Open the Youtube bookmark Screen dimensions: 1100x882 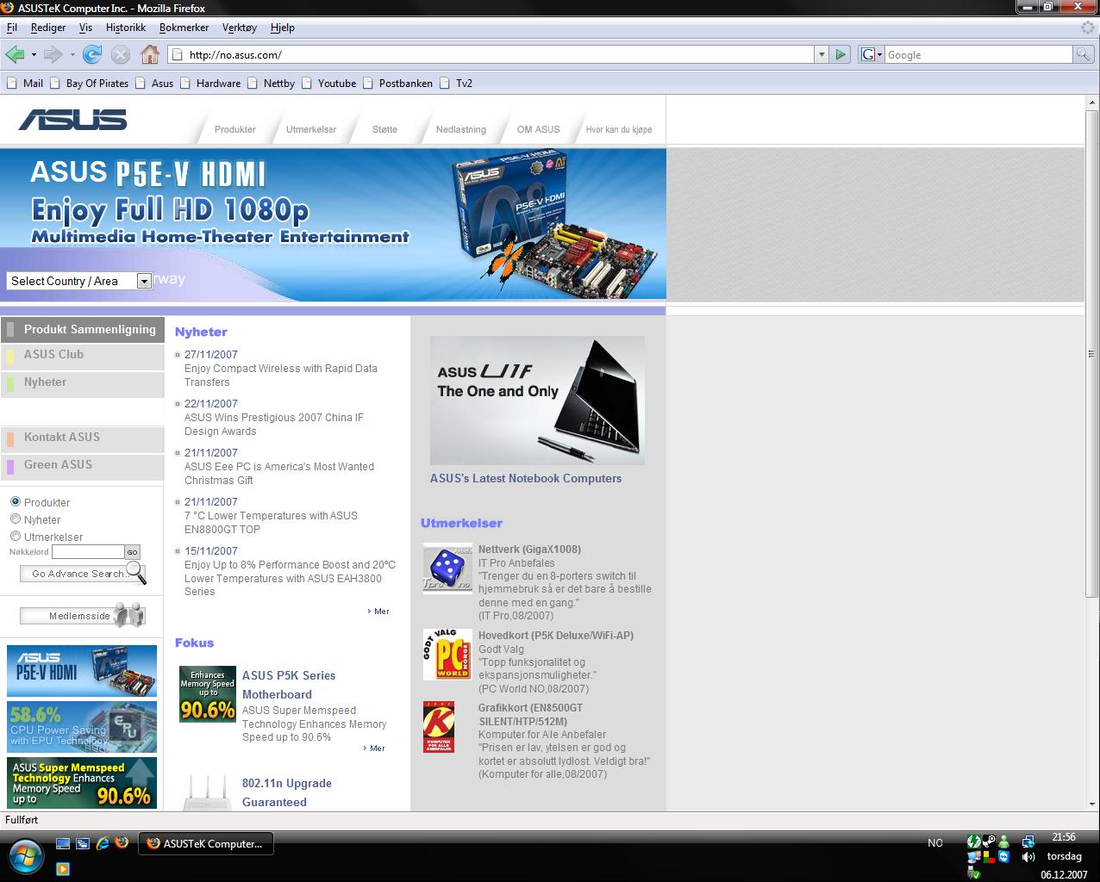pyautogui.click(x=328, y=84)
